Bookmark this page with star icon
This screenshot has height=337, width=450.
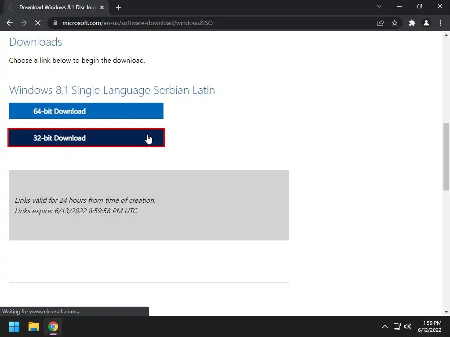395,23
